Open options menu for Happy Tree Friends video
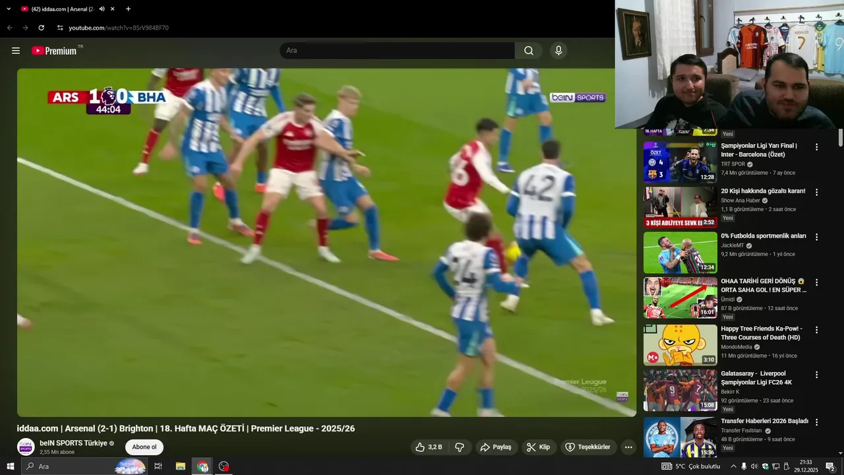The image size is (844, 475). (x=816, y=330)
